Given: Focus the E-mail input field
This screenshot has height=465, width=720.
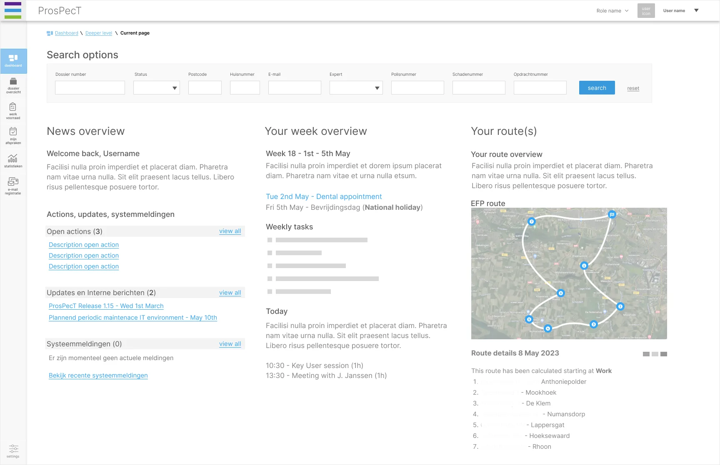Looking at the screenshot, I should [295, 88].
